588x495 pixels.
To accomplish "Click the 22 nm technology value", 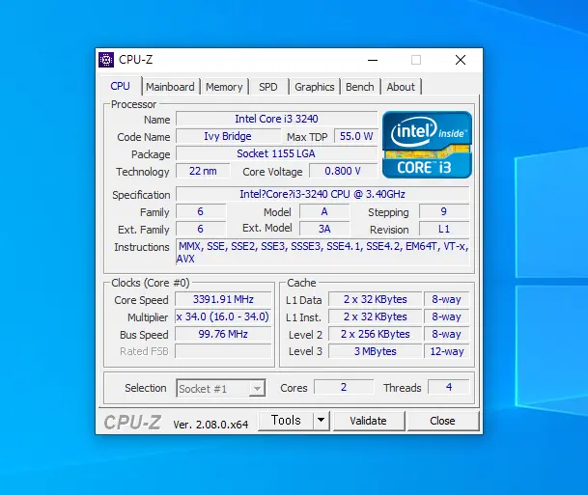I will [x=203, y=171].
